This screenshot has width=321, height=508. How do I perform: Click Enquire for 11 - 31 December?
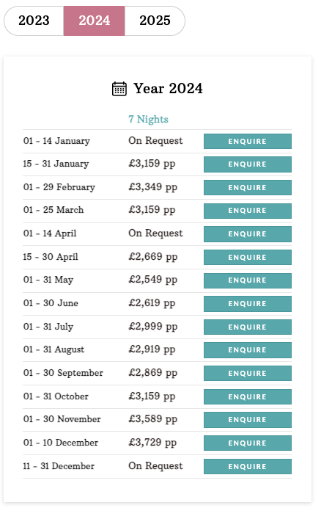tap(248, 467)
